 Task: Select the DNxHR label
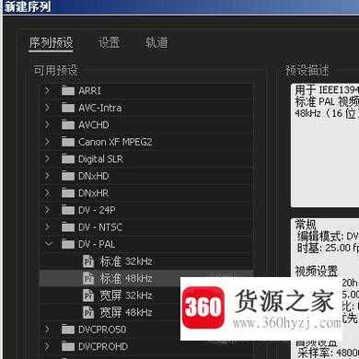click(x=94, y=193)
